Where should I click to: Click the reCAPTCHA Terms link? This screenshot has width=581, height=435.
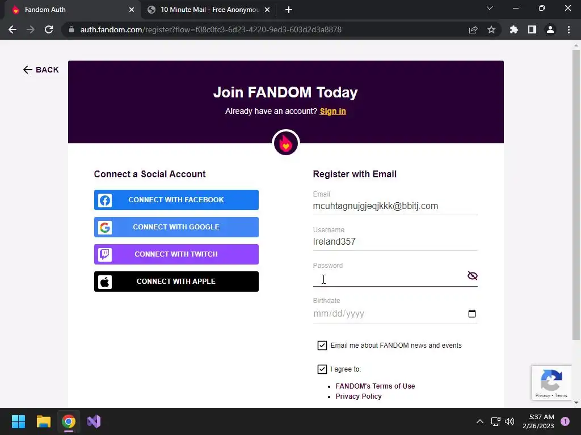[x=561, y=395]
